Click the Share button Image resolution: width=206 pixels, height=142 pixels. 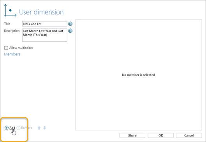(132, 135)
